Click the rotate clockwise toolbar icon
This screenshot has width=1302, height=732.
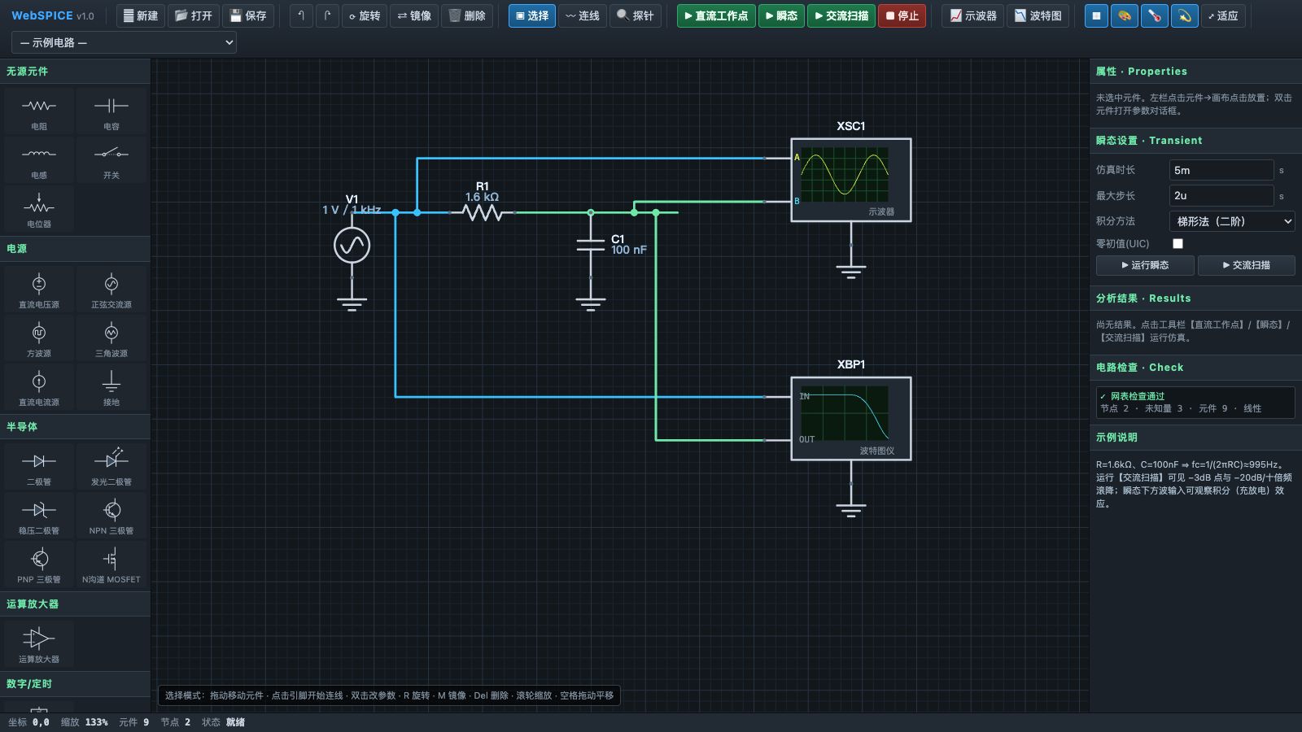point(327,15)
